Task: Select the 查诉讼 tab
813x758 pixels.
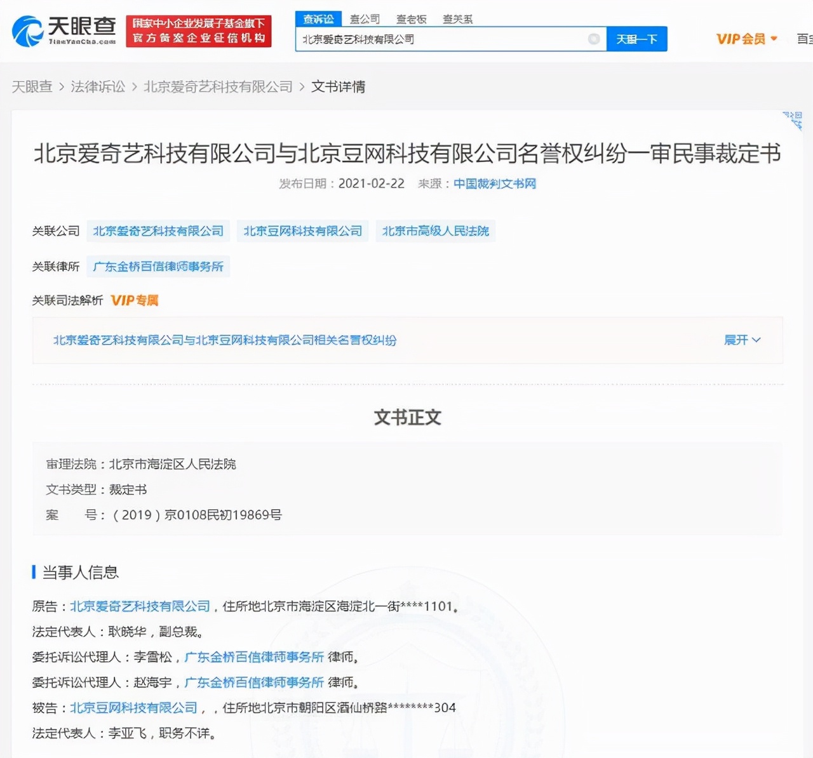Action: 318,19
